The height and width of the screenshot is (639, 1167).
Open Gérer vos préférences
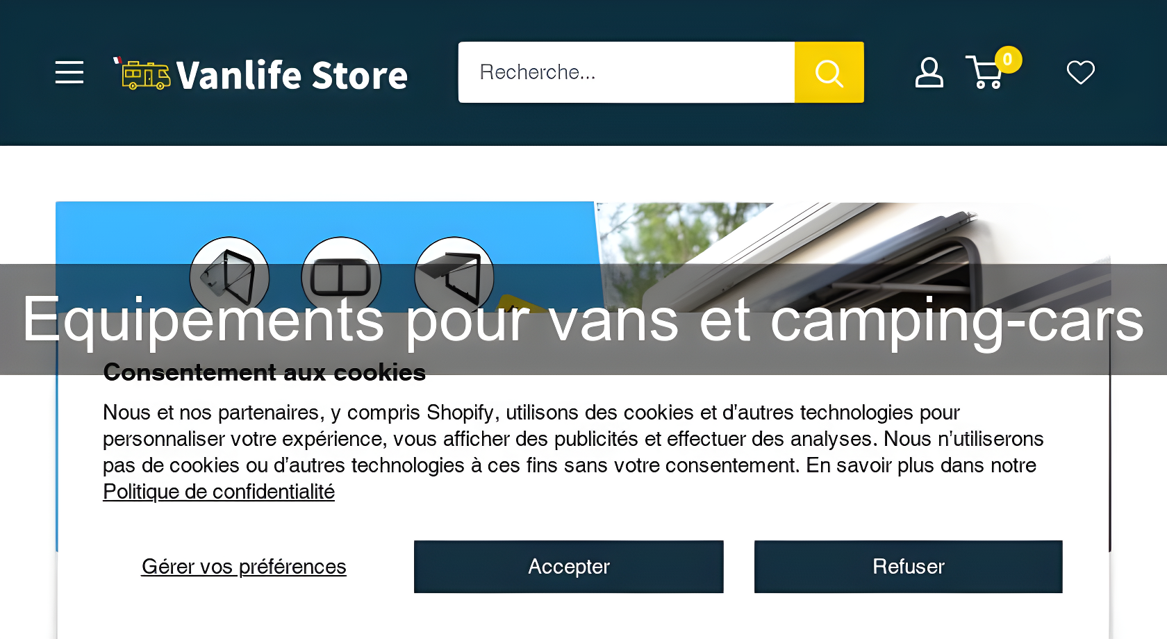tap(244, 567)
